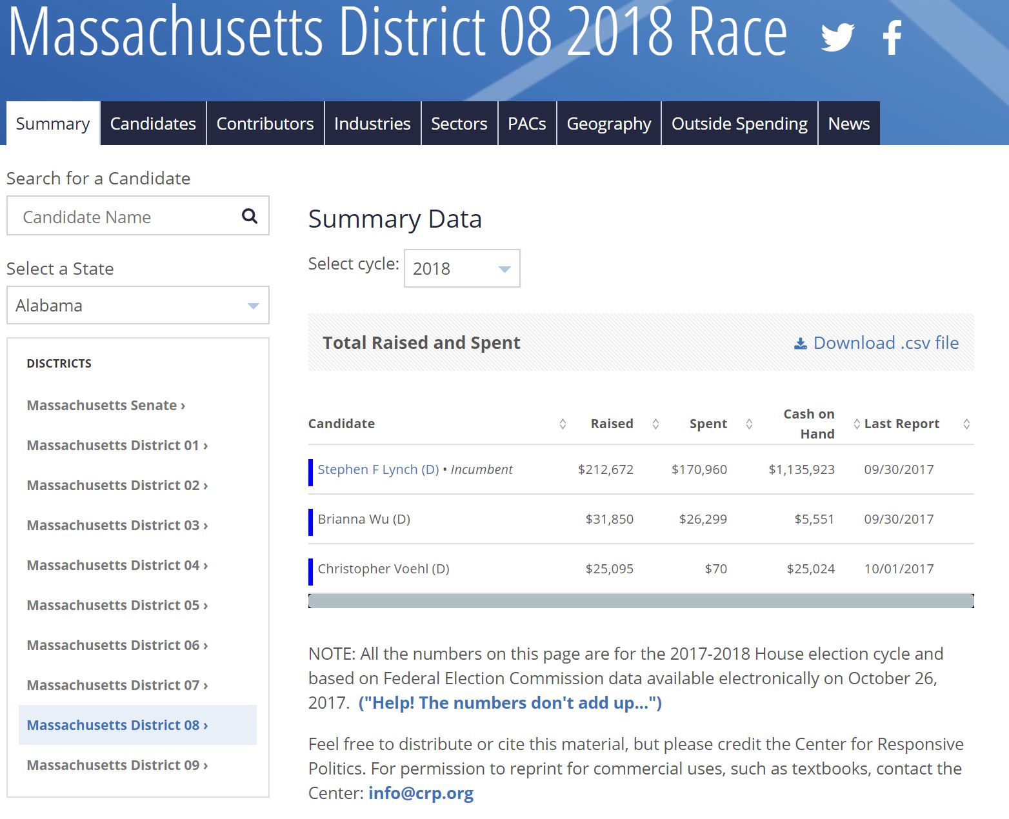Open the Select a State dropdown
The width and height of the screenshot is (1009, 819).
click(x=137, y=305)
